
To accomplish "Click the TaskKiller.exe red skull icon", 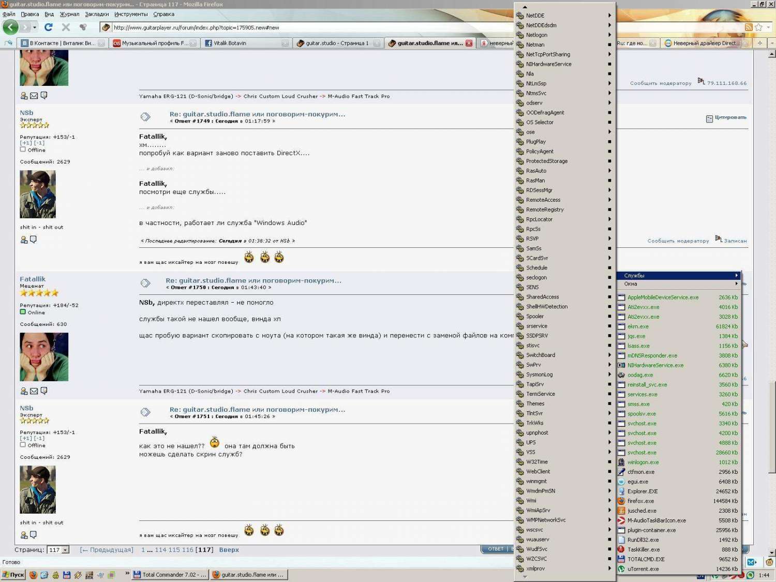I will [x=621, y=549].
